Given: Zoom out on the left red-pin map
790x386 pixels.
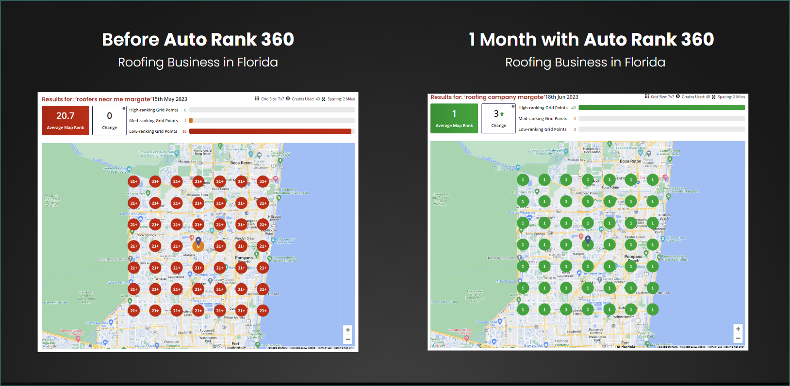Looking at the screenshot, I should 347,339.
